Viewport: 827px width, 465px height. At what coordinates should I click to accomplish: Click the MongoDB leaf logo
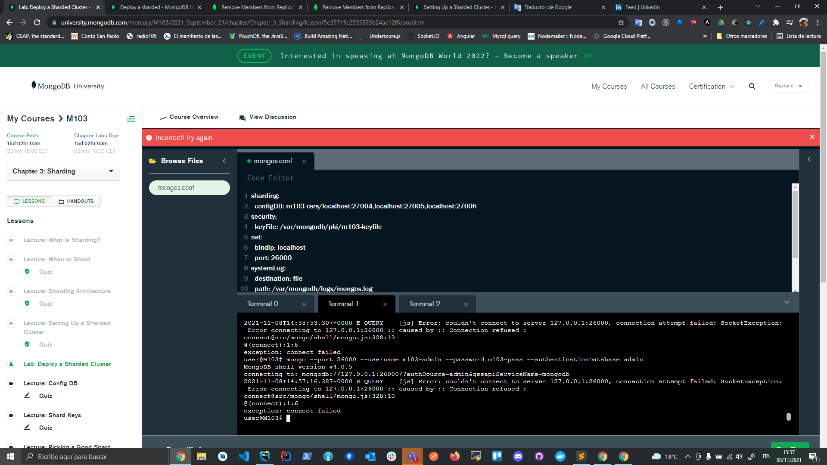click(x=34, y=85)
